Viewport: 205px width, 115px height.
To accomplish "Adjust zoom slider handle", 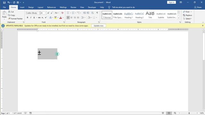I will tap(189, 113).
